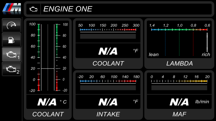Open the speedometer gauge page
The image size is (216, 121).
pos(11,26)
